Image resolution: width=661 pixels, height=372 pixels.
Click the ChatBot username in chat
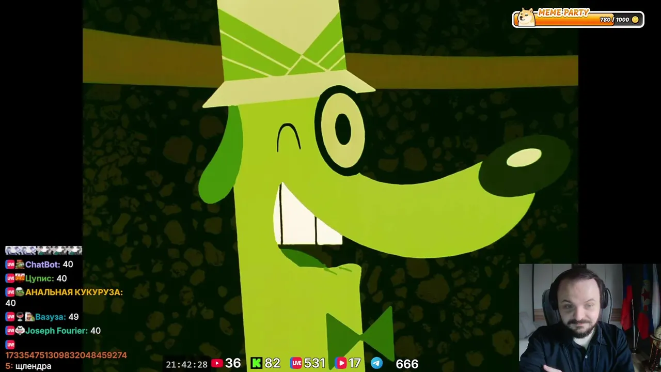click(42, 265)
